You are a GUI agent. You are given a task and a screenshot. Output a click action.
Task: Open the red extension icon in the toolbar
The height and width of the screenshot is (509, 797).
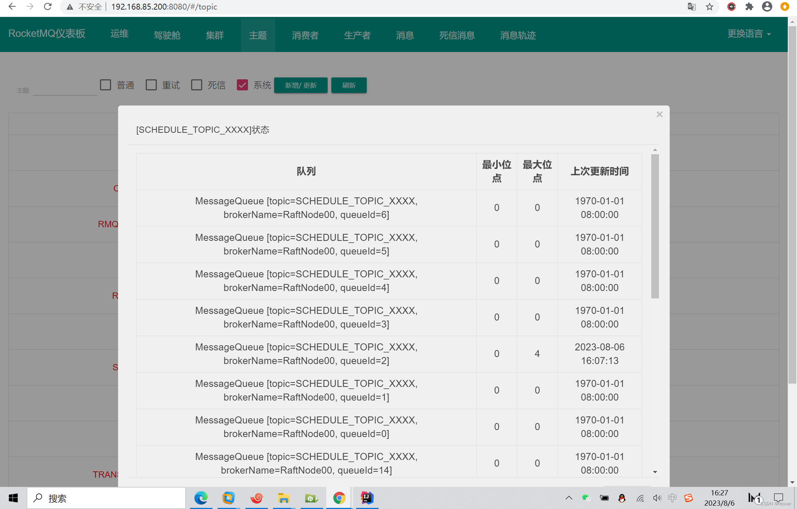[731, 7]
